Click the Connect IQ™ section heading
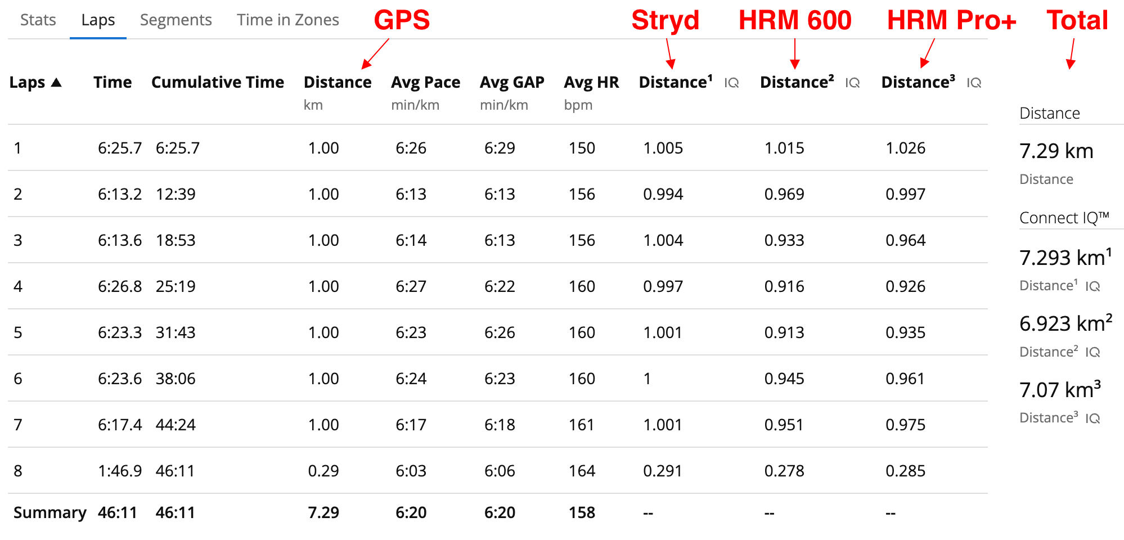This screenshot has height=540, width=1124. pos(1064,218)
